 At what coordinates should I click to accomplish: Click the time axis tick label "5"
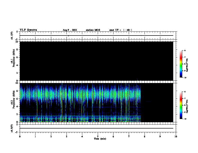[98, 136]
